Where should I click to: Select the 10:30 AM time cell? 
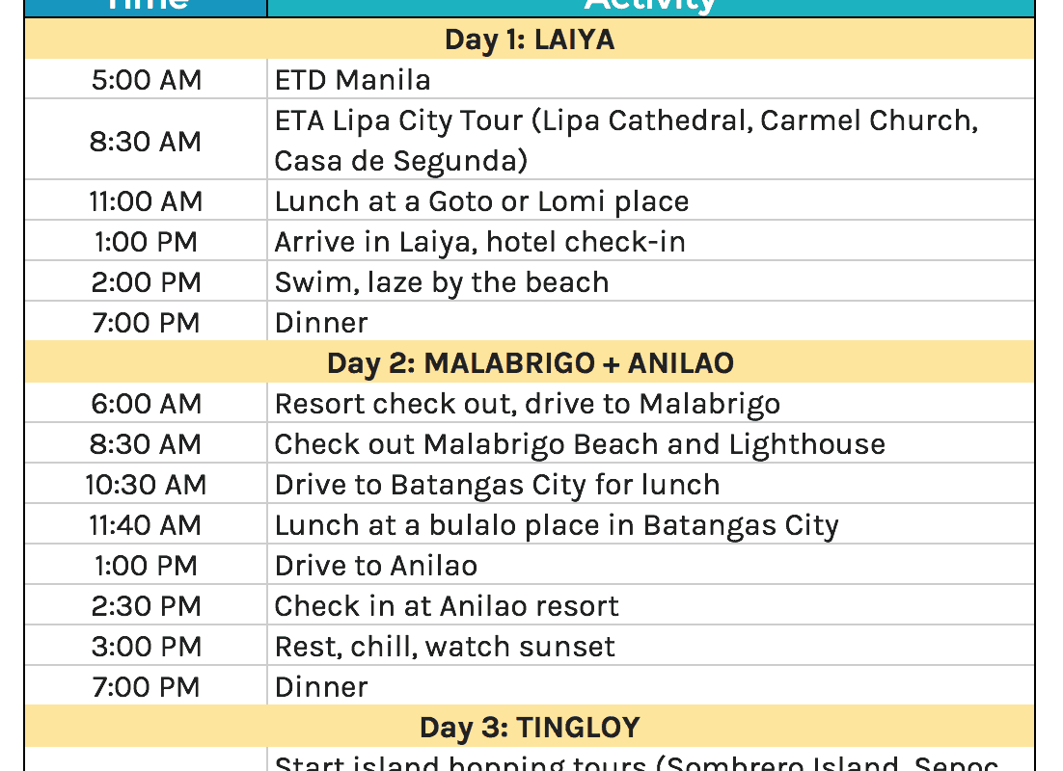147,485
